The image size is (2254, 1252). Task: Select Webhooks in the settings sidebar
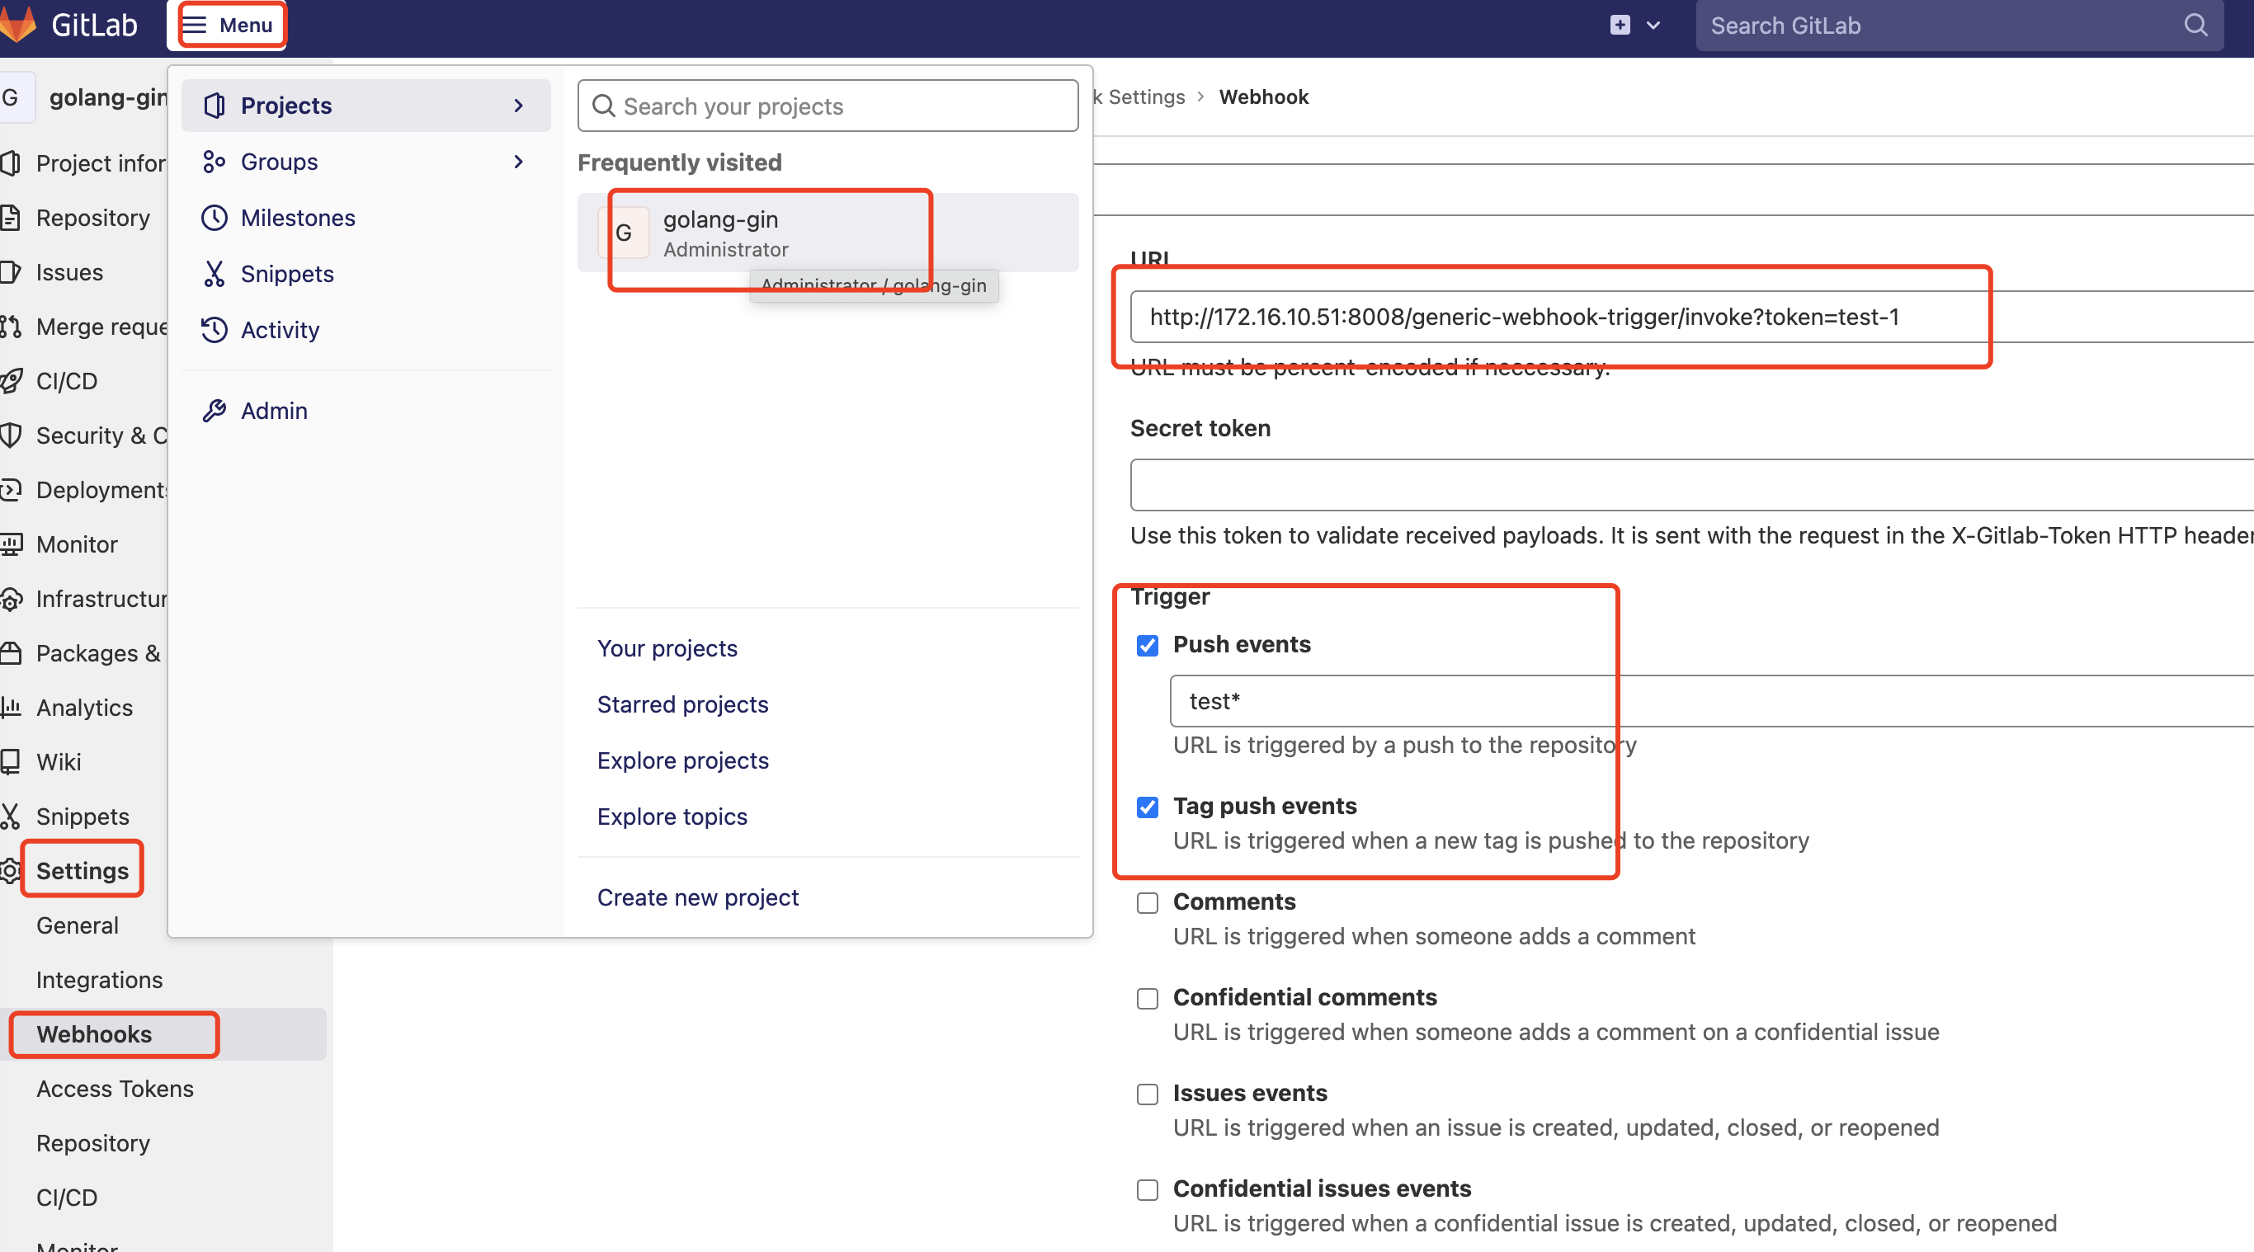point(95,1034)
